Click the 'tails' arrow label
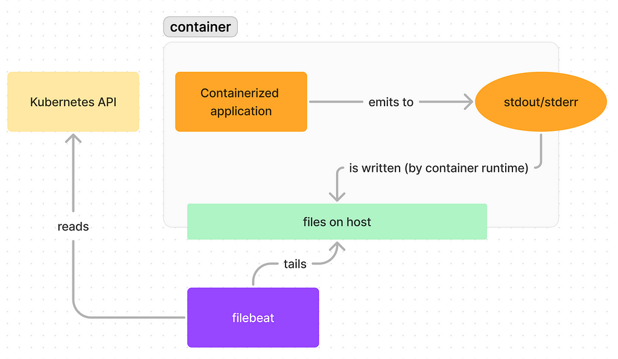This screenshot has width=618, height=359. coord(295,264)
